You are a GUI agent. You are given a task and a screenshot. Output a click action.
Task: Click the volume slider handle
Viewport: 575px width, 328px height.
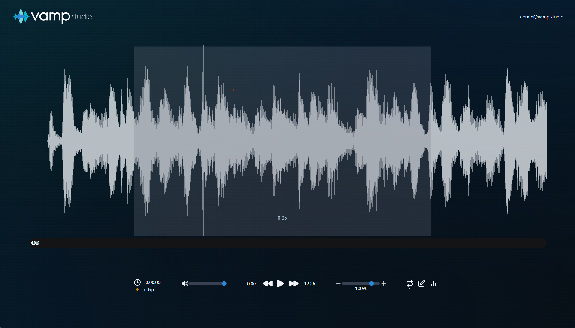point(224,283)
